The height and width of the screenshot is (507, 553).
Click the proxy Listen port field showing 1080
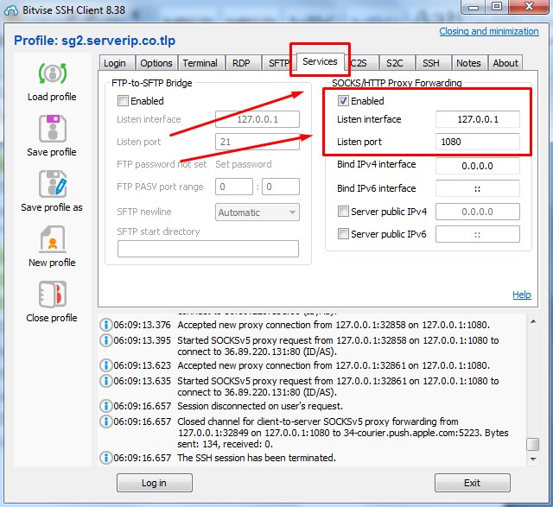pos(478,142)
